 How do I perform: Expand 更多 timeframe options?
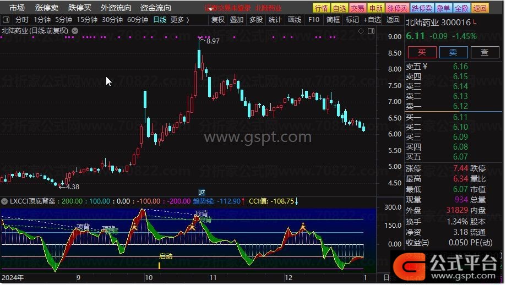coord(179,20)
